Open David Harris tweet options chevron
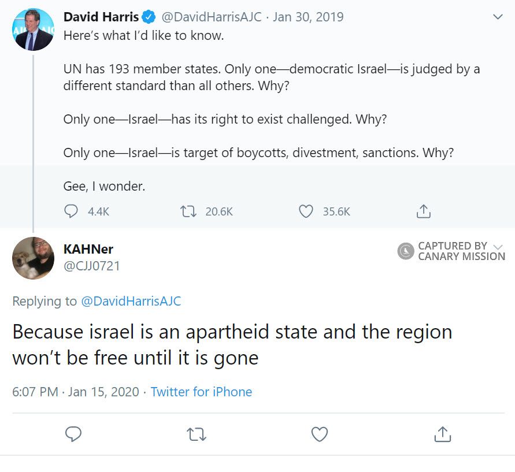 coord(498,17)
